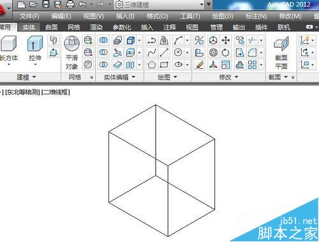This screenshot has height=242, width=319.
Task: Click the ribbon minimize toggle button
Action: tap(309, 27)
